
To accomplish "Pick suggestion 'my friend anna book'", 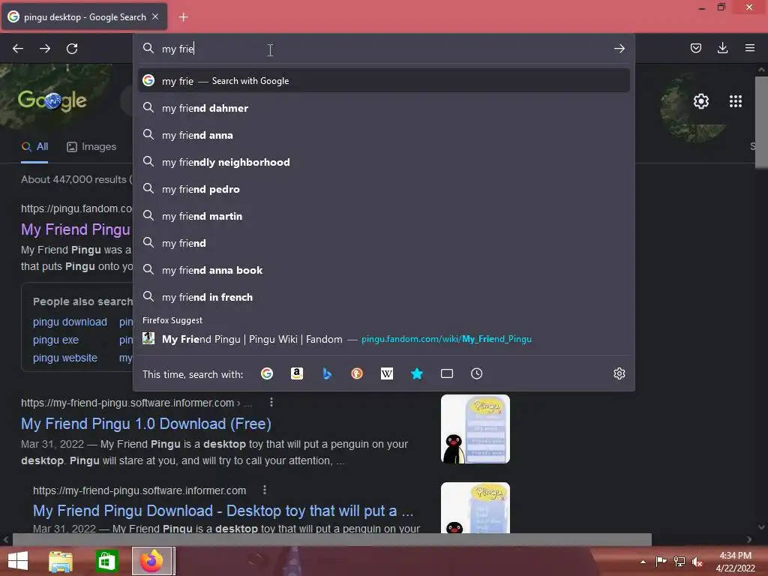I will (x=384, y=270).
